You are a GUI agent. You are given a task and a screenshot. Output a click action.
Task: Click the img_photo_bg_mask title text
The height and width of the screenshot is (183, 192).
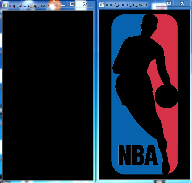click(x=29, y=6)
